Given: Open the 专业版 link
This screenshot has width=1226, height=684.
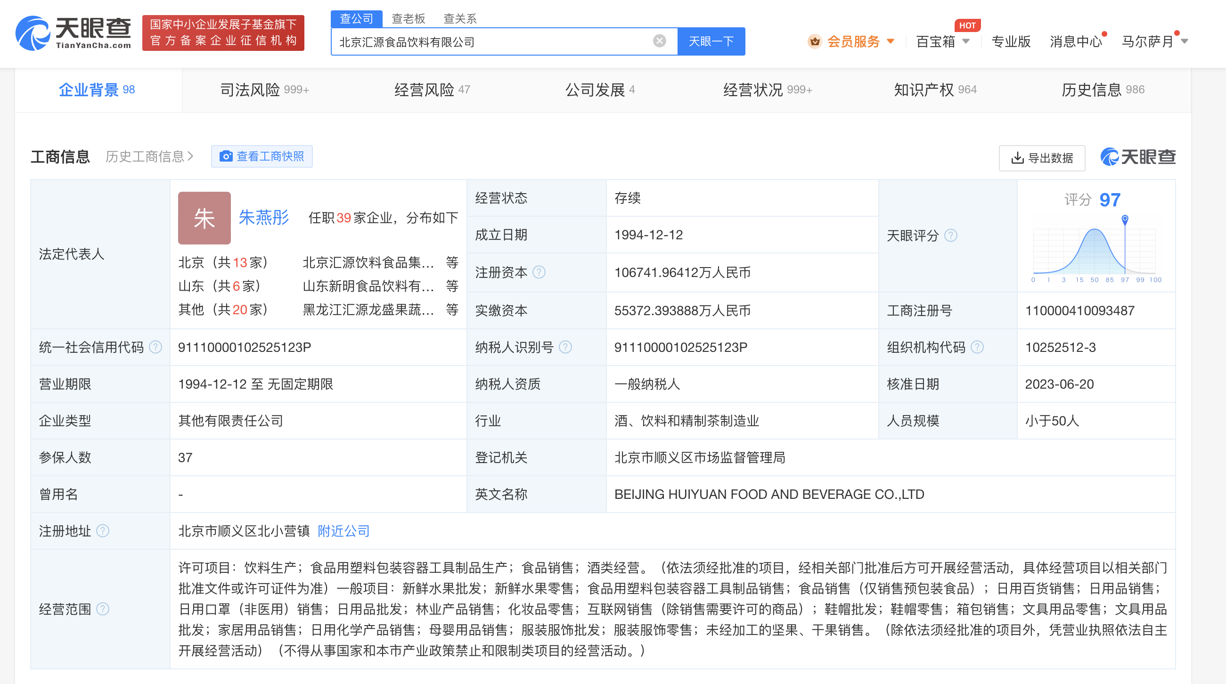Looking at the screenshot, I should [1010, 41].
